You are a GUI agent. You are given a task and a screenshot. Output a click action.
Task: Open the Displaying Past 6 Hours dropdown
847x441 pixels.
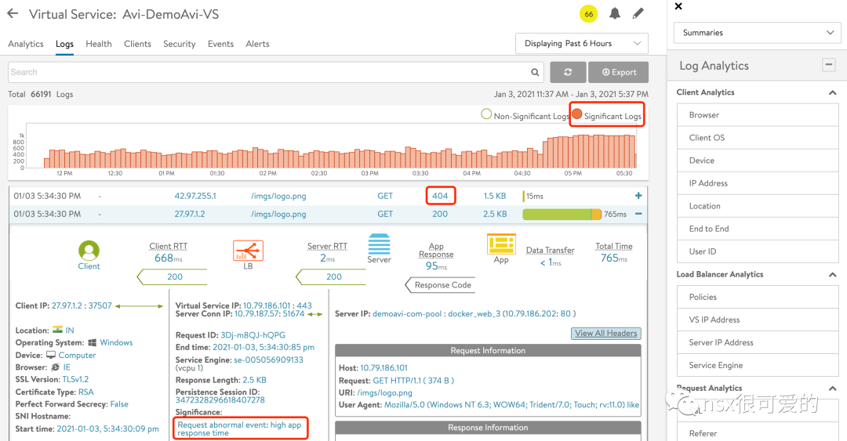point(582,44)
